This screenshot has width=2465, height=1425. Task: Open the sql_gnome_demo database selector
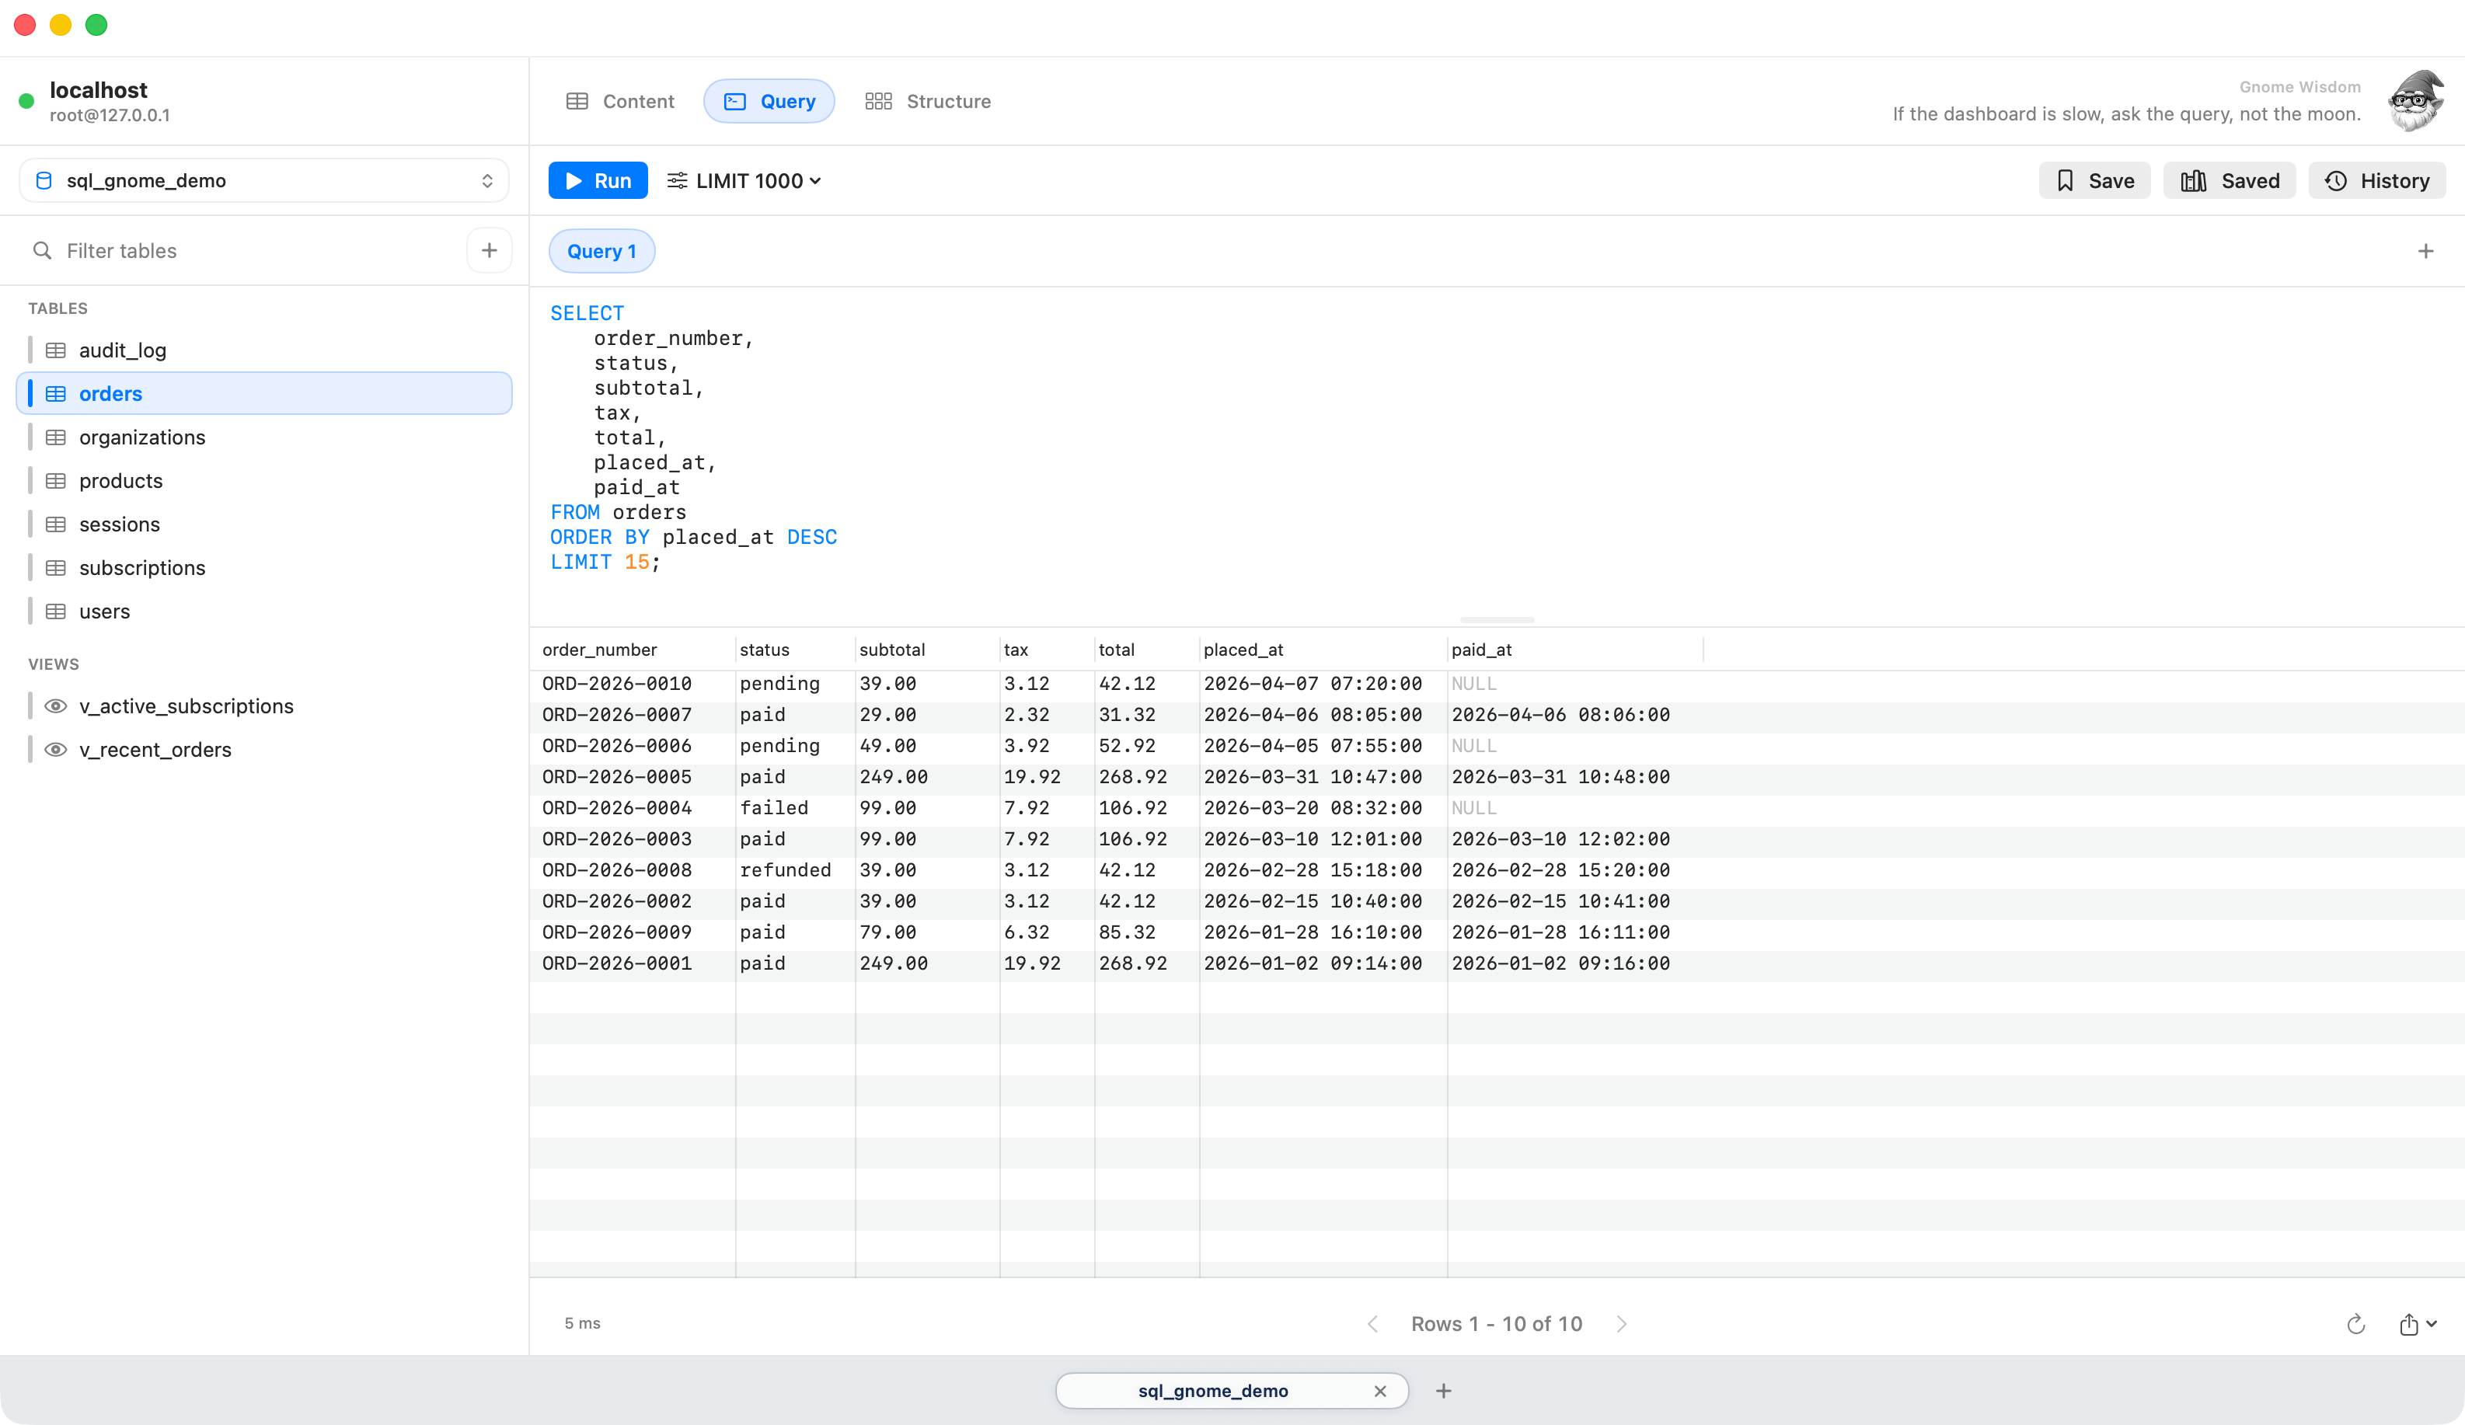click(x=264, y=181)
